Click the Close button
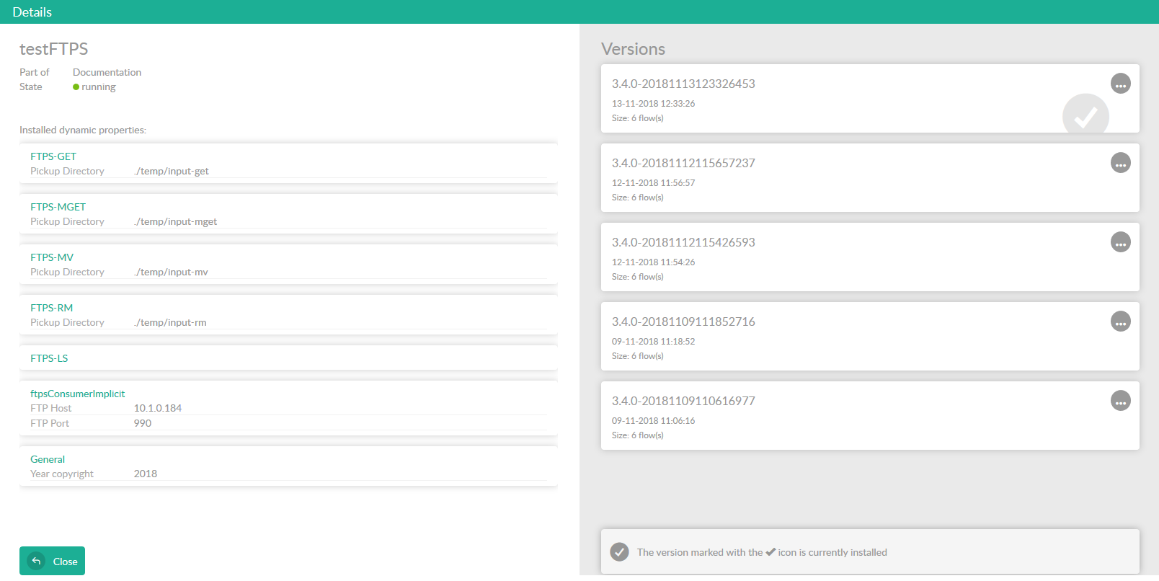Image resolution: width=1159 pixels, height=581 pixels. [x=52, y=561]
